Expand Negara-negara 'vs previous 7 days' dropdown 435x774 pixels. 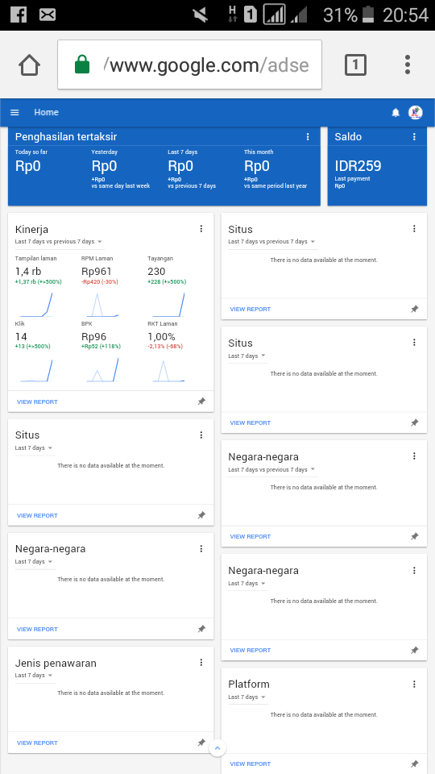click(x=271, y=469)
